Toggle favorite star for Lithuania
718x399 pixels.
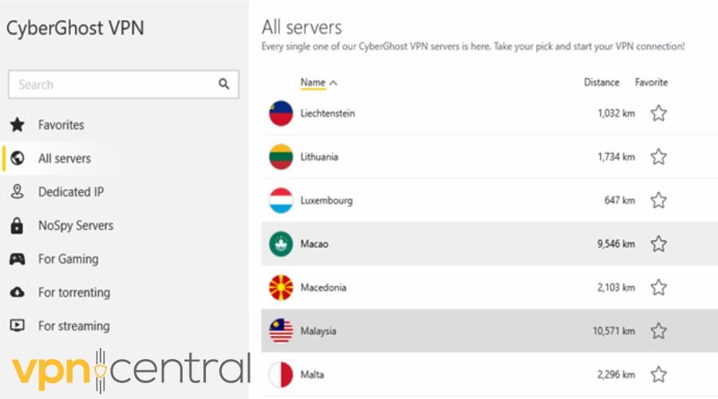[x=658, y=156]
